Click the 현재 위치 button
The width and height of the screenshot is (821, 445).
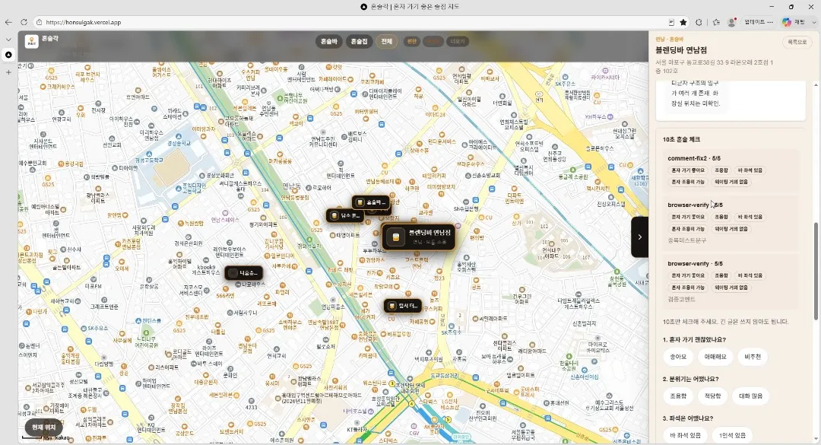[x=43, y=428]
